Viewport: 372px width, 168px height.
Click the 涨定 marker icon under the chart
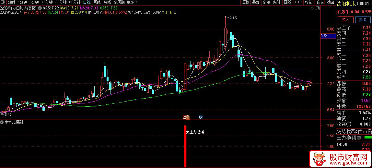[186, 117]
